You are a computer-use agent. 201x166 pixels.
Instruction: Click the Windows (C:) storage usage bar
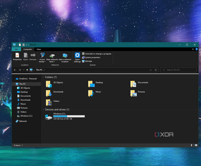pos(69,116)
